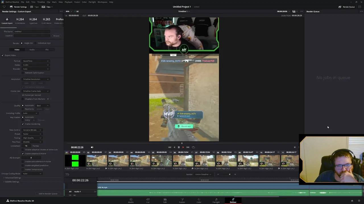Select Single clip render option

22,43
